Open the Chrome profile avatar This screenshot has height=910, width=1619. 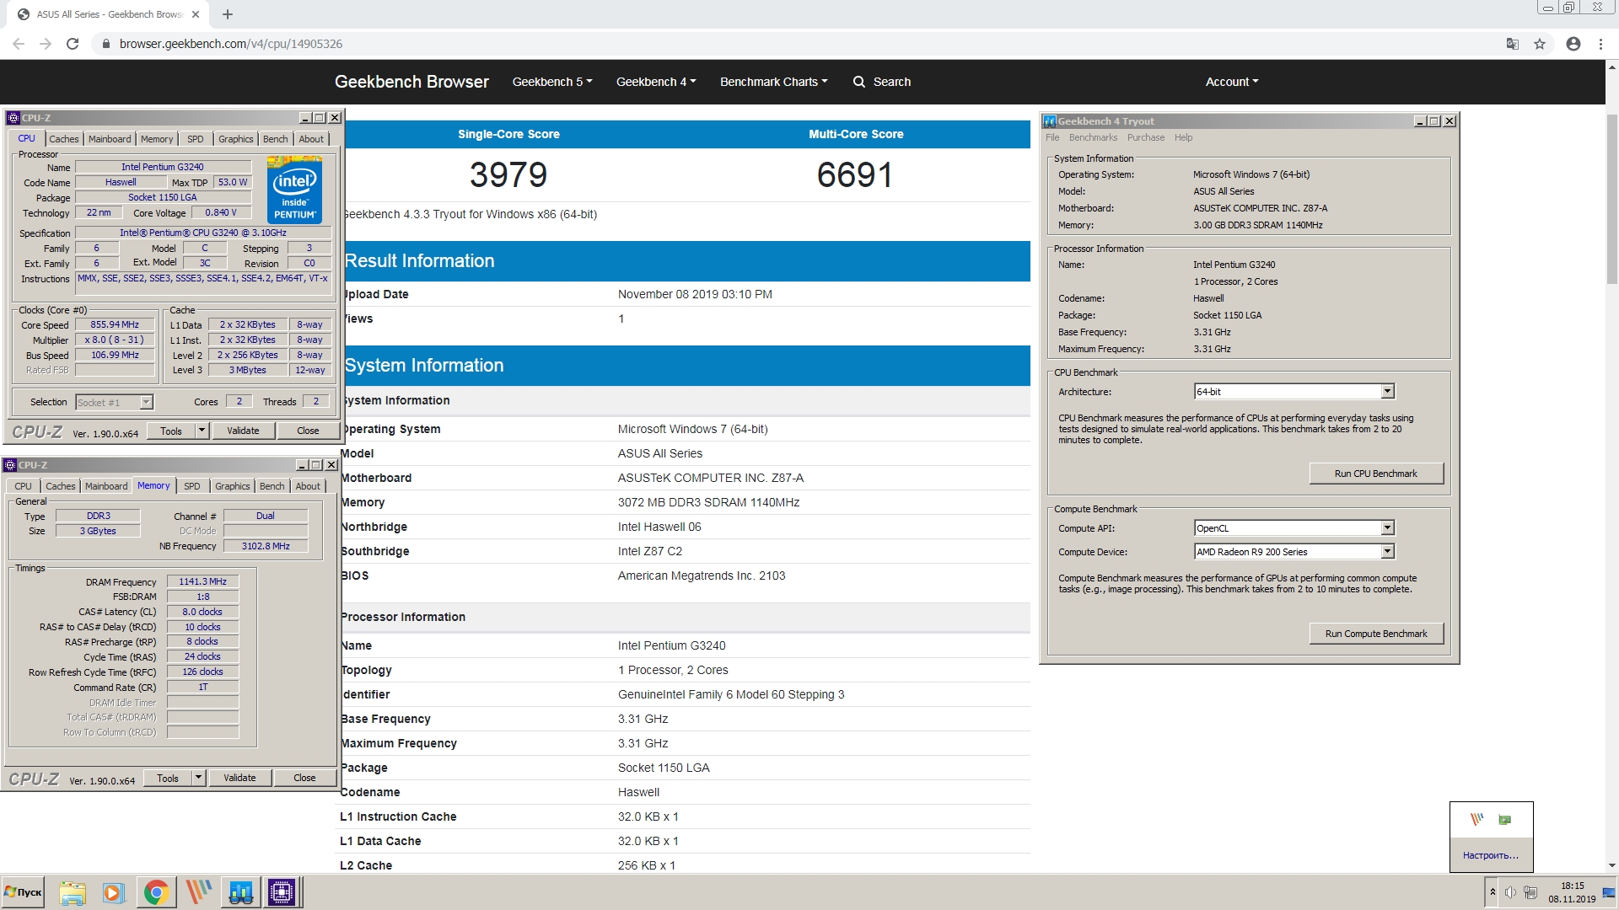(x=1573, y=44)
